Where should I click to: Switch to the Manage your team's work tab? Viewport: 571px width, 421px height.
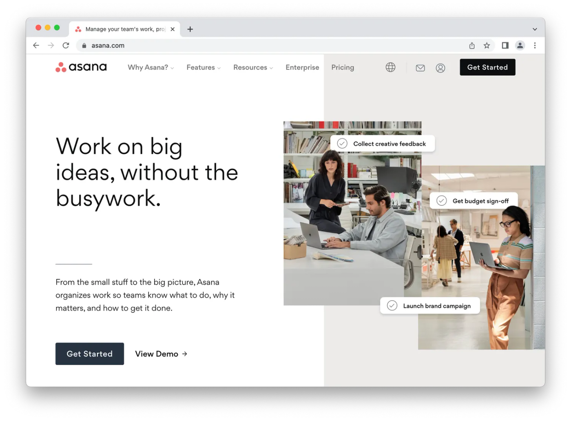coord(122,29)
